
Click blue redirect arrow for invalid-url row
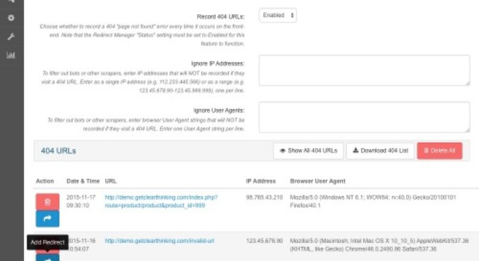click(x=48, y=257)
